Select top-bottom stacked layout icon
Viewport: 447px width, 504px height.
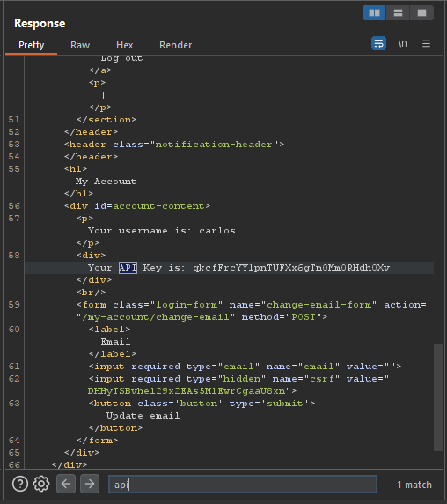click(x=398, y=13)
